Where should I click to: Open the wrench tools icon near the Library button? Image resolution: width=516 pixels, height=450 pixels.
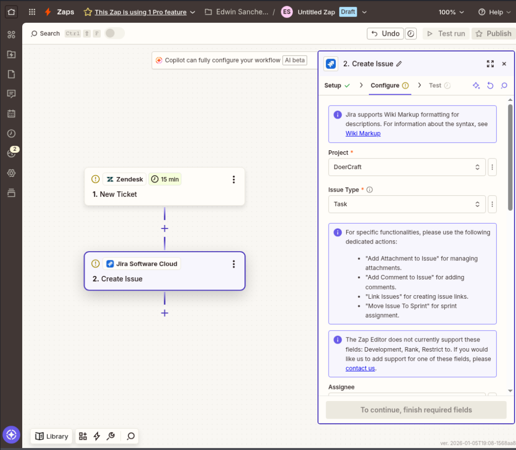click(111, 436)
